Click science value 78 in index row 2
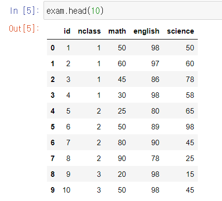This screenshot has width=222, height=201. [190, 80]
